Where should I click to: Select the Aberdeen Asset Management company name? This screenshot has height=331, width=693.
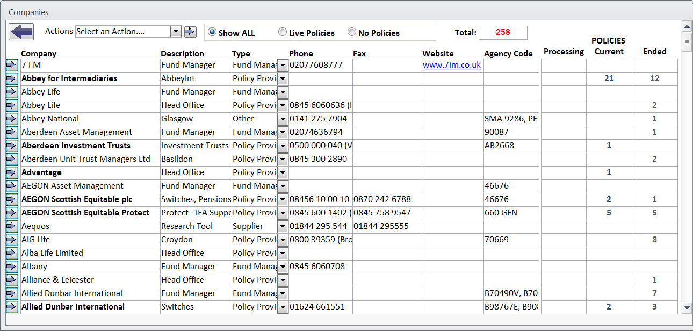tap(77, 132)
